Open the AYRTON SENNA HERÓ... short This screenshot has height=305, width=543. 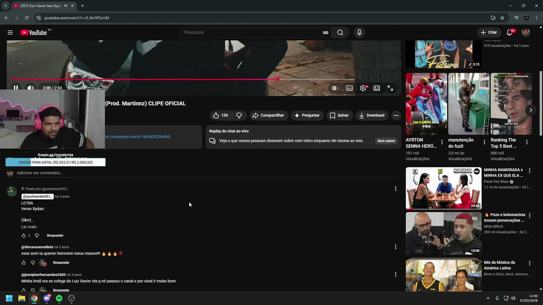tap(426, 104)
